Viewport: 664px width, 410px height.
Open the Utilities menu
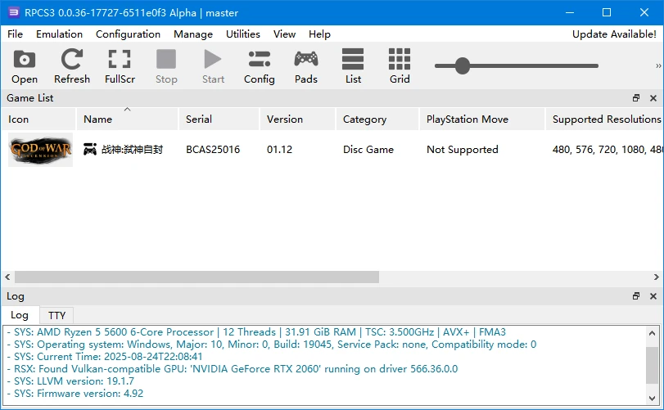(x=242, y=34)
